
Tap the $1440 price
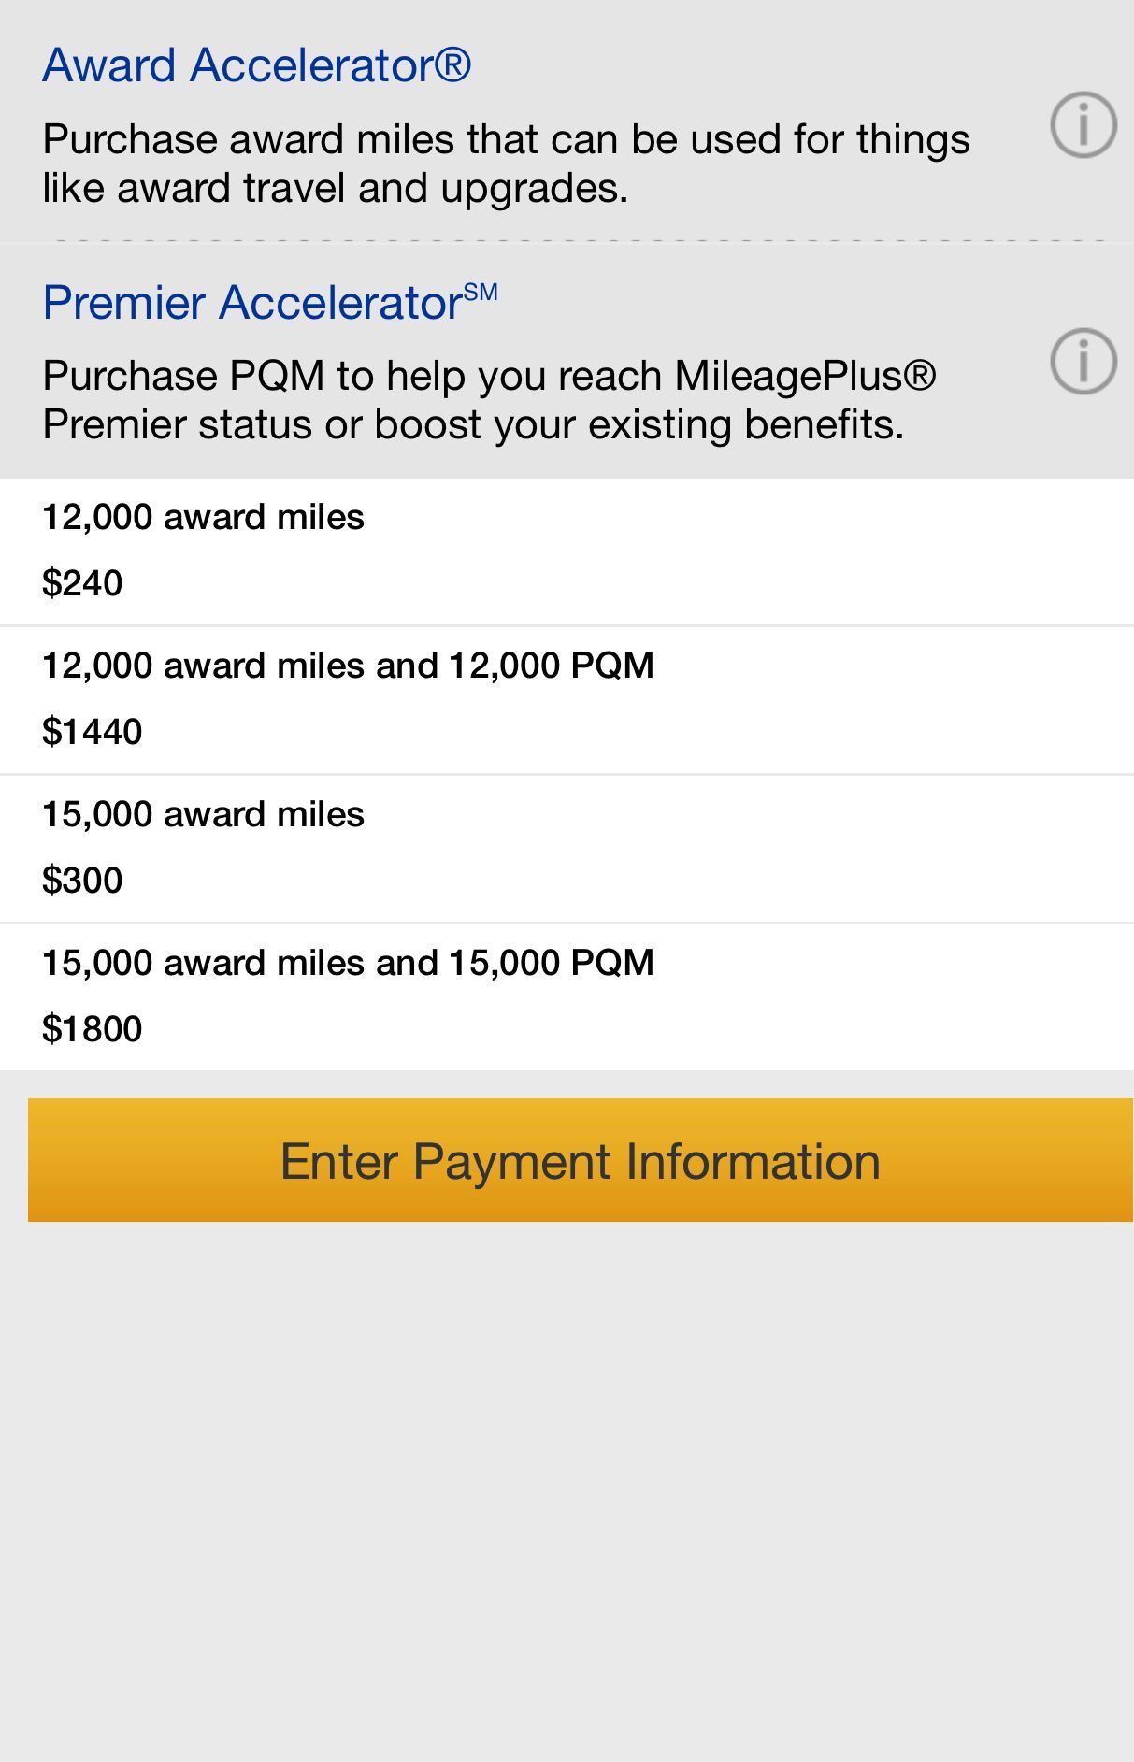click(92, 732)
